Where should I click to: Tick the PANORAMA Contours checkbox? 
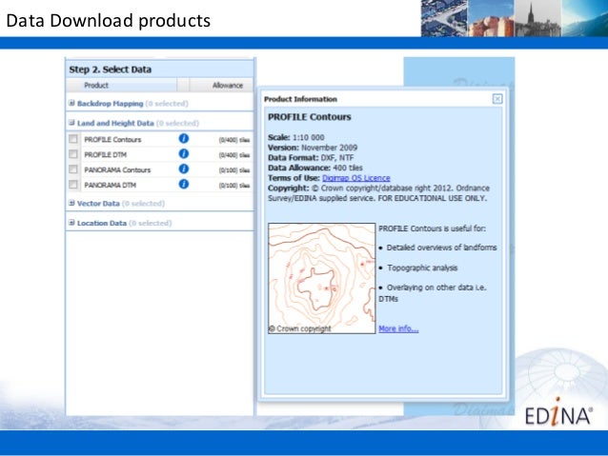(72, 169)
